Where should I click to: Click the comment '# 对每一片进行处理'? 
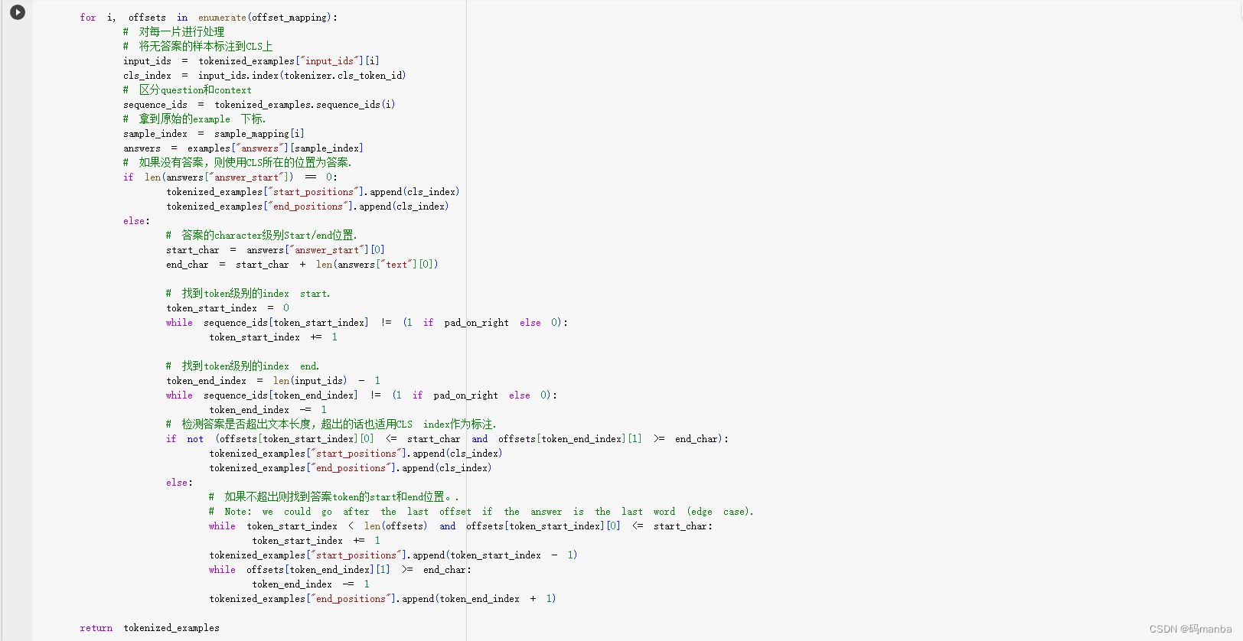(174, 32)
